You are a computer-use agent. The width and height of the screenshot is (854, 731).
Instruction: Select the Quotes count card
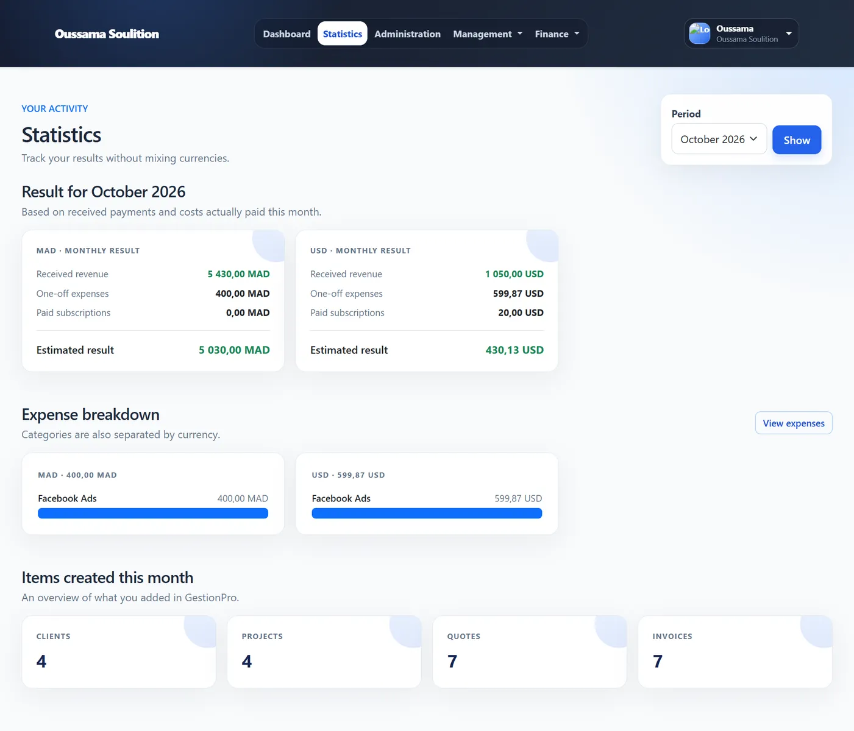[530, 652]
